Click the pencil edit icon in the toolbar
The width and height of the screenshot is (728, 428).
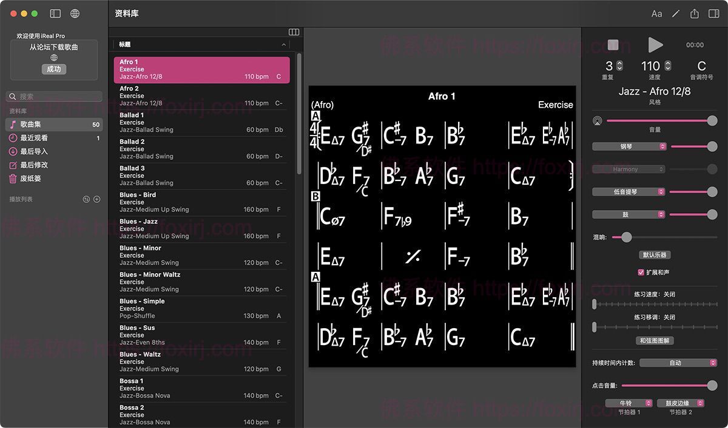[676, 13]
